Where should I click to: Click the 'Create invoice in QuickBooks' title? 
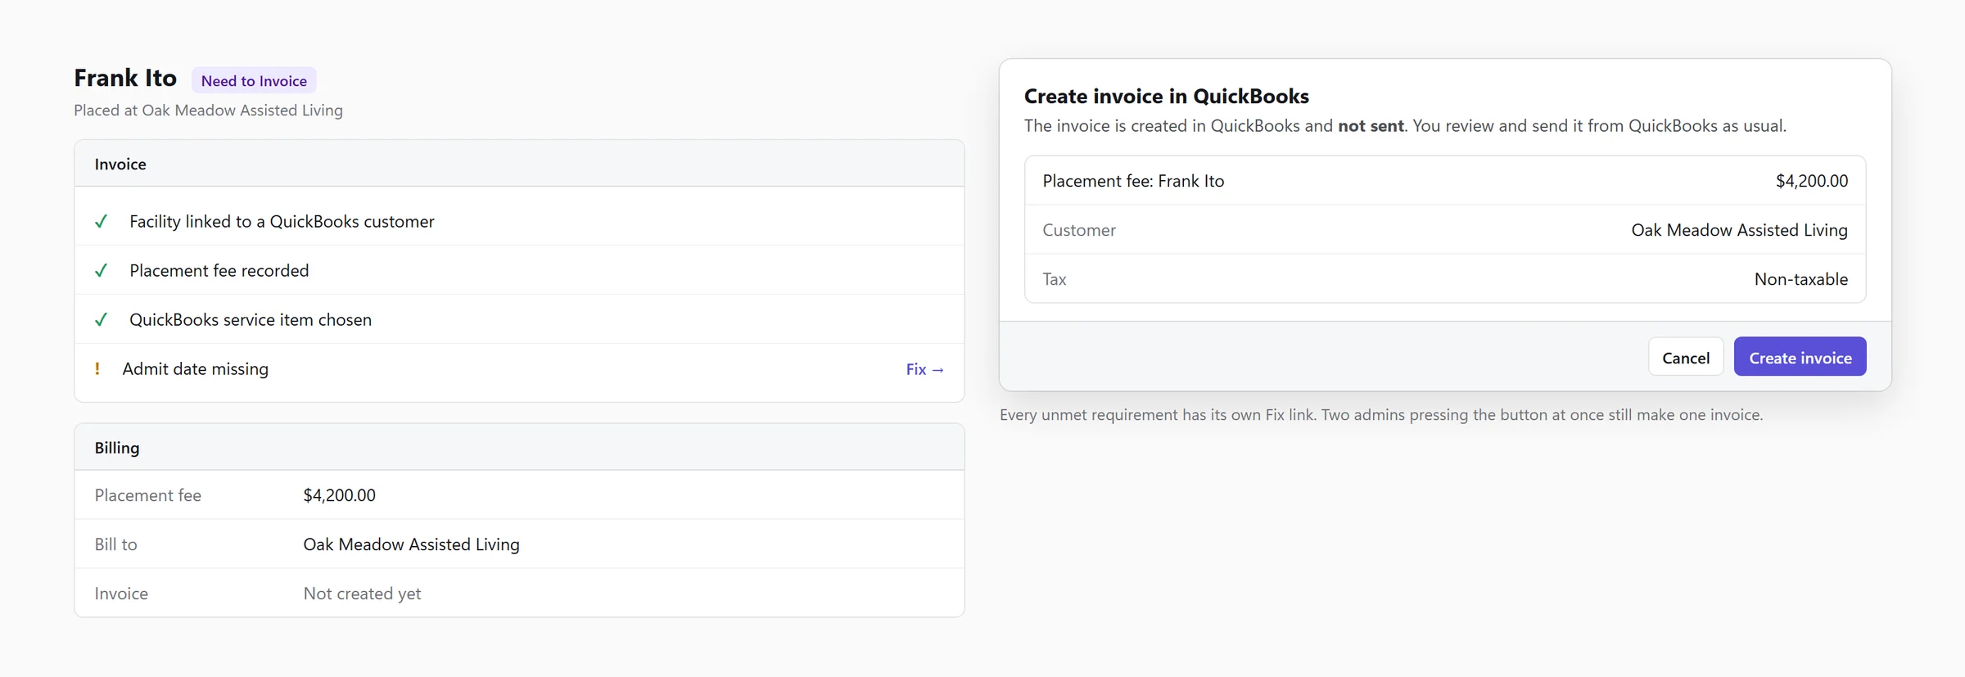tap(1166, 96)
